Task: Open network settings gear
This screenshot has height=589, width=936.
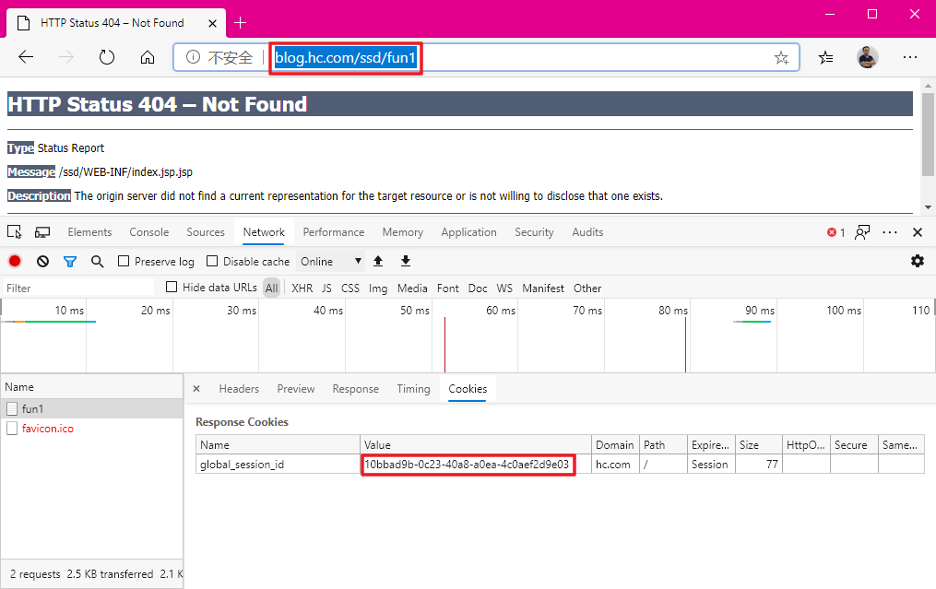Action: [918, 261]
